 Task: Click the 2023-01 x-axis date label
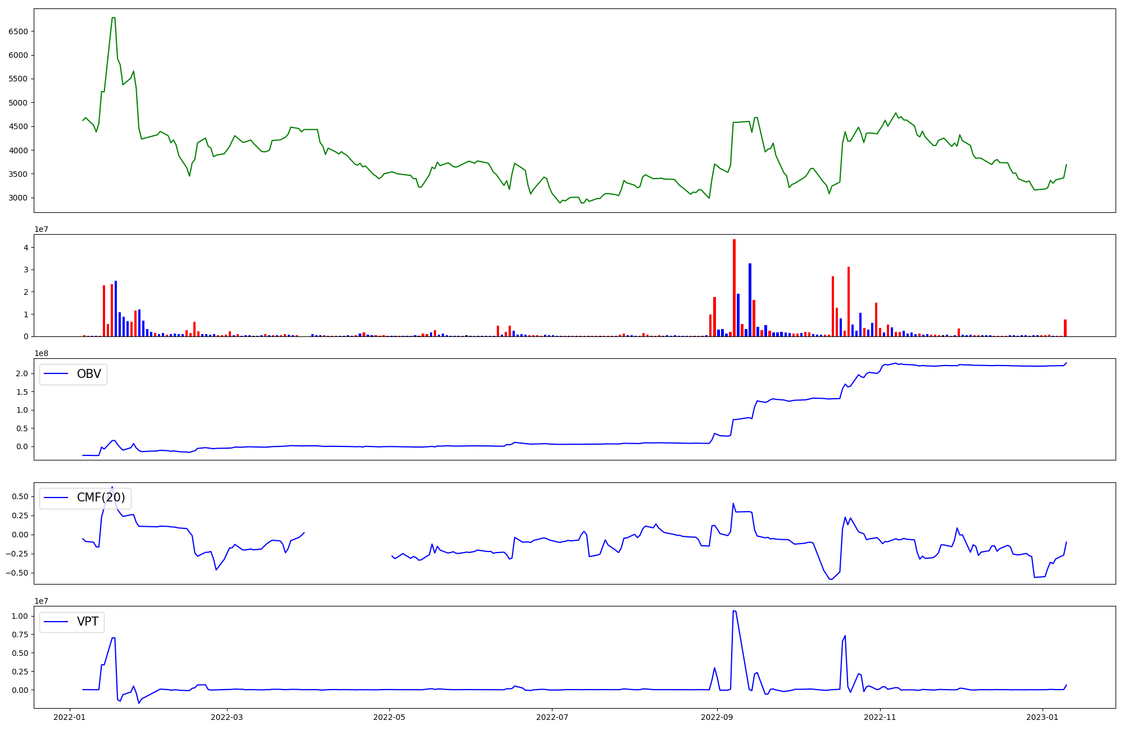1043,717
